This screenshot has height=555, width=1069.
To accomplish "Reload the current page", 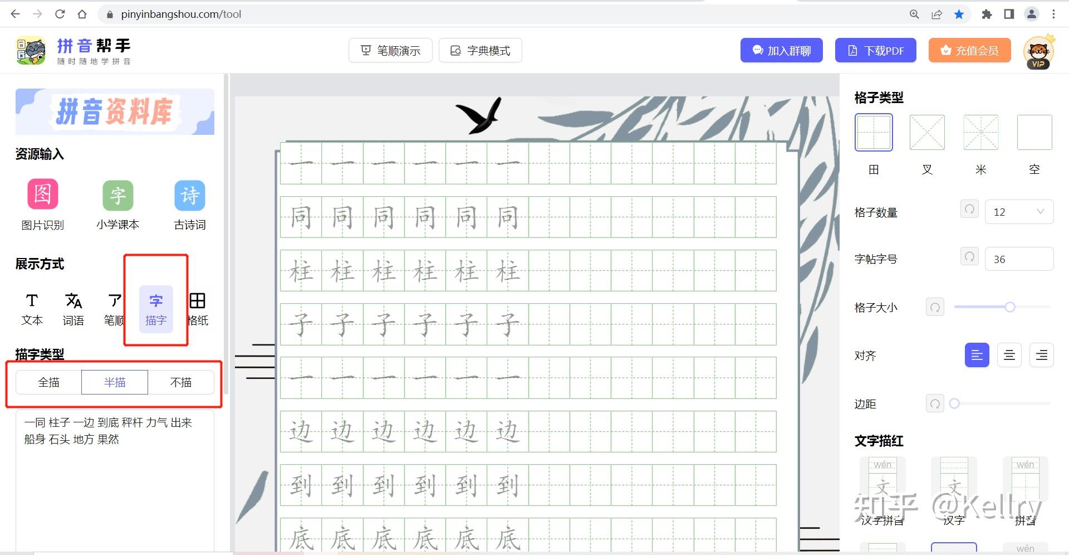I will point(60,14).
